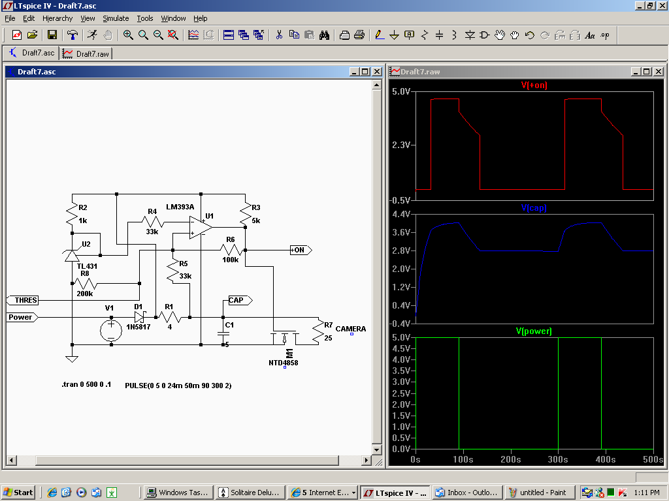The image size is (669, 501).
Task: Click schematic horizontal scrollbar left arrow
Action: 12,460
